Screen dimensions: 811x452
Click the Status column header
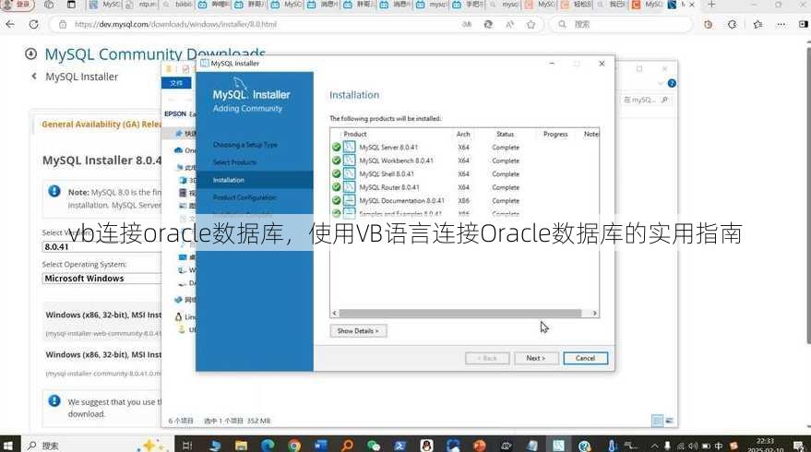point(506,134)
